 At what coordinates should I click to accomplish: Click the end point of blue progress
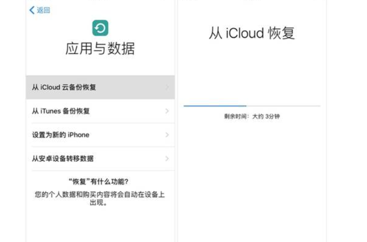pos(246,106)
